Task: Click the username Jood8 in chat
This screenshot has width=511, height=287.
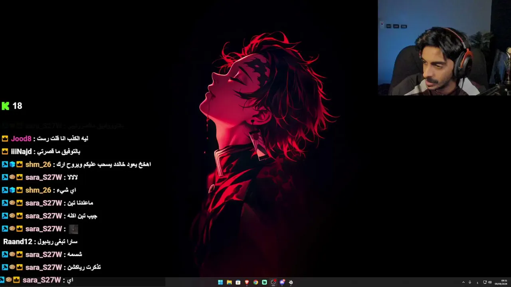Action: 21,139
